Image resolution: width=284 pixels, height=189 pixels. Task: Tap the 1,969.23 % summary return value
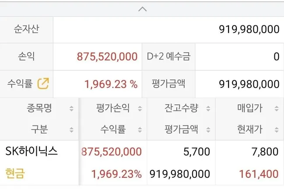(x=109, y=84)
